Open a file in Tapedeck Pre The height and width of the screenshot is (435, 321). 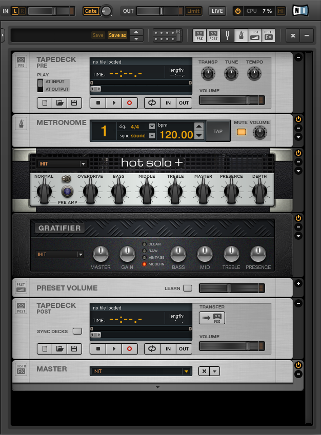(x=60, y=103)
